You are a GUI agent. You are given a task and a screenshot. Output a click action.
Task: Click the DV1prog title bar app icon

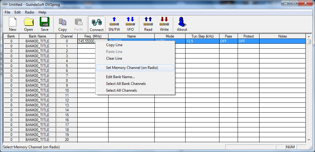click(5, 5)
